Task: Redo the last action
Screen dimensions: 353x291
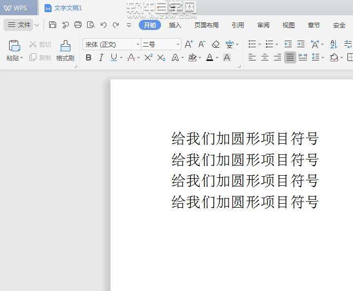Action: [115, 24]
